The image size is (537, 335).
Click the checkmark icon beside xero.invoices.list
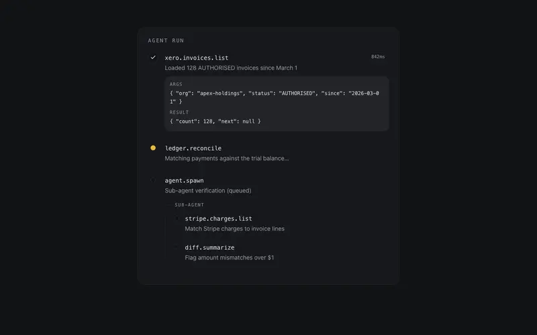(153, 58)
